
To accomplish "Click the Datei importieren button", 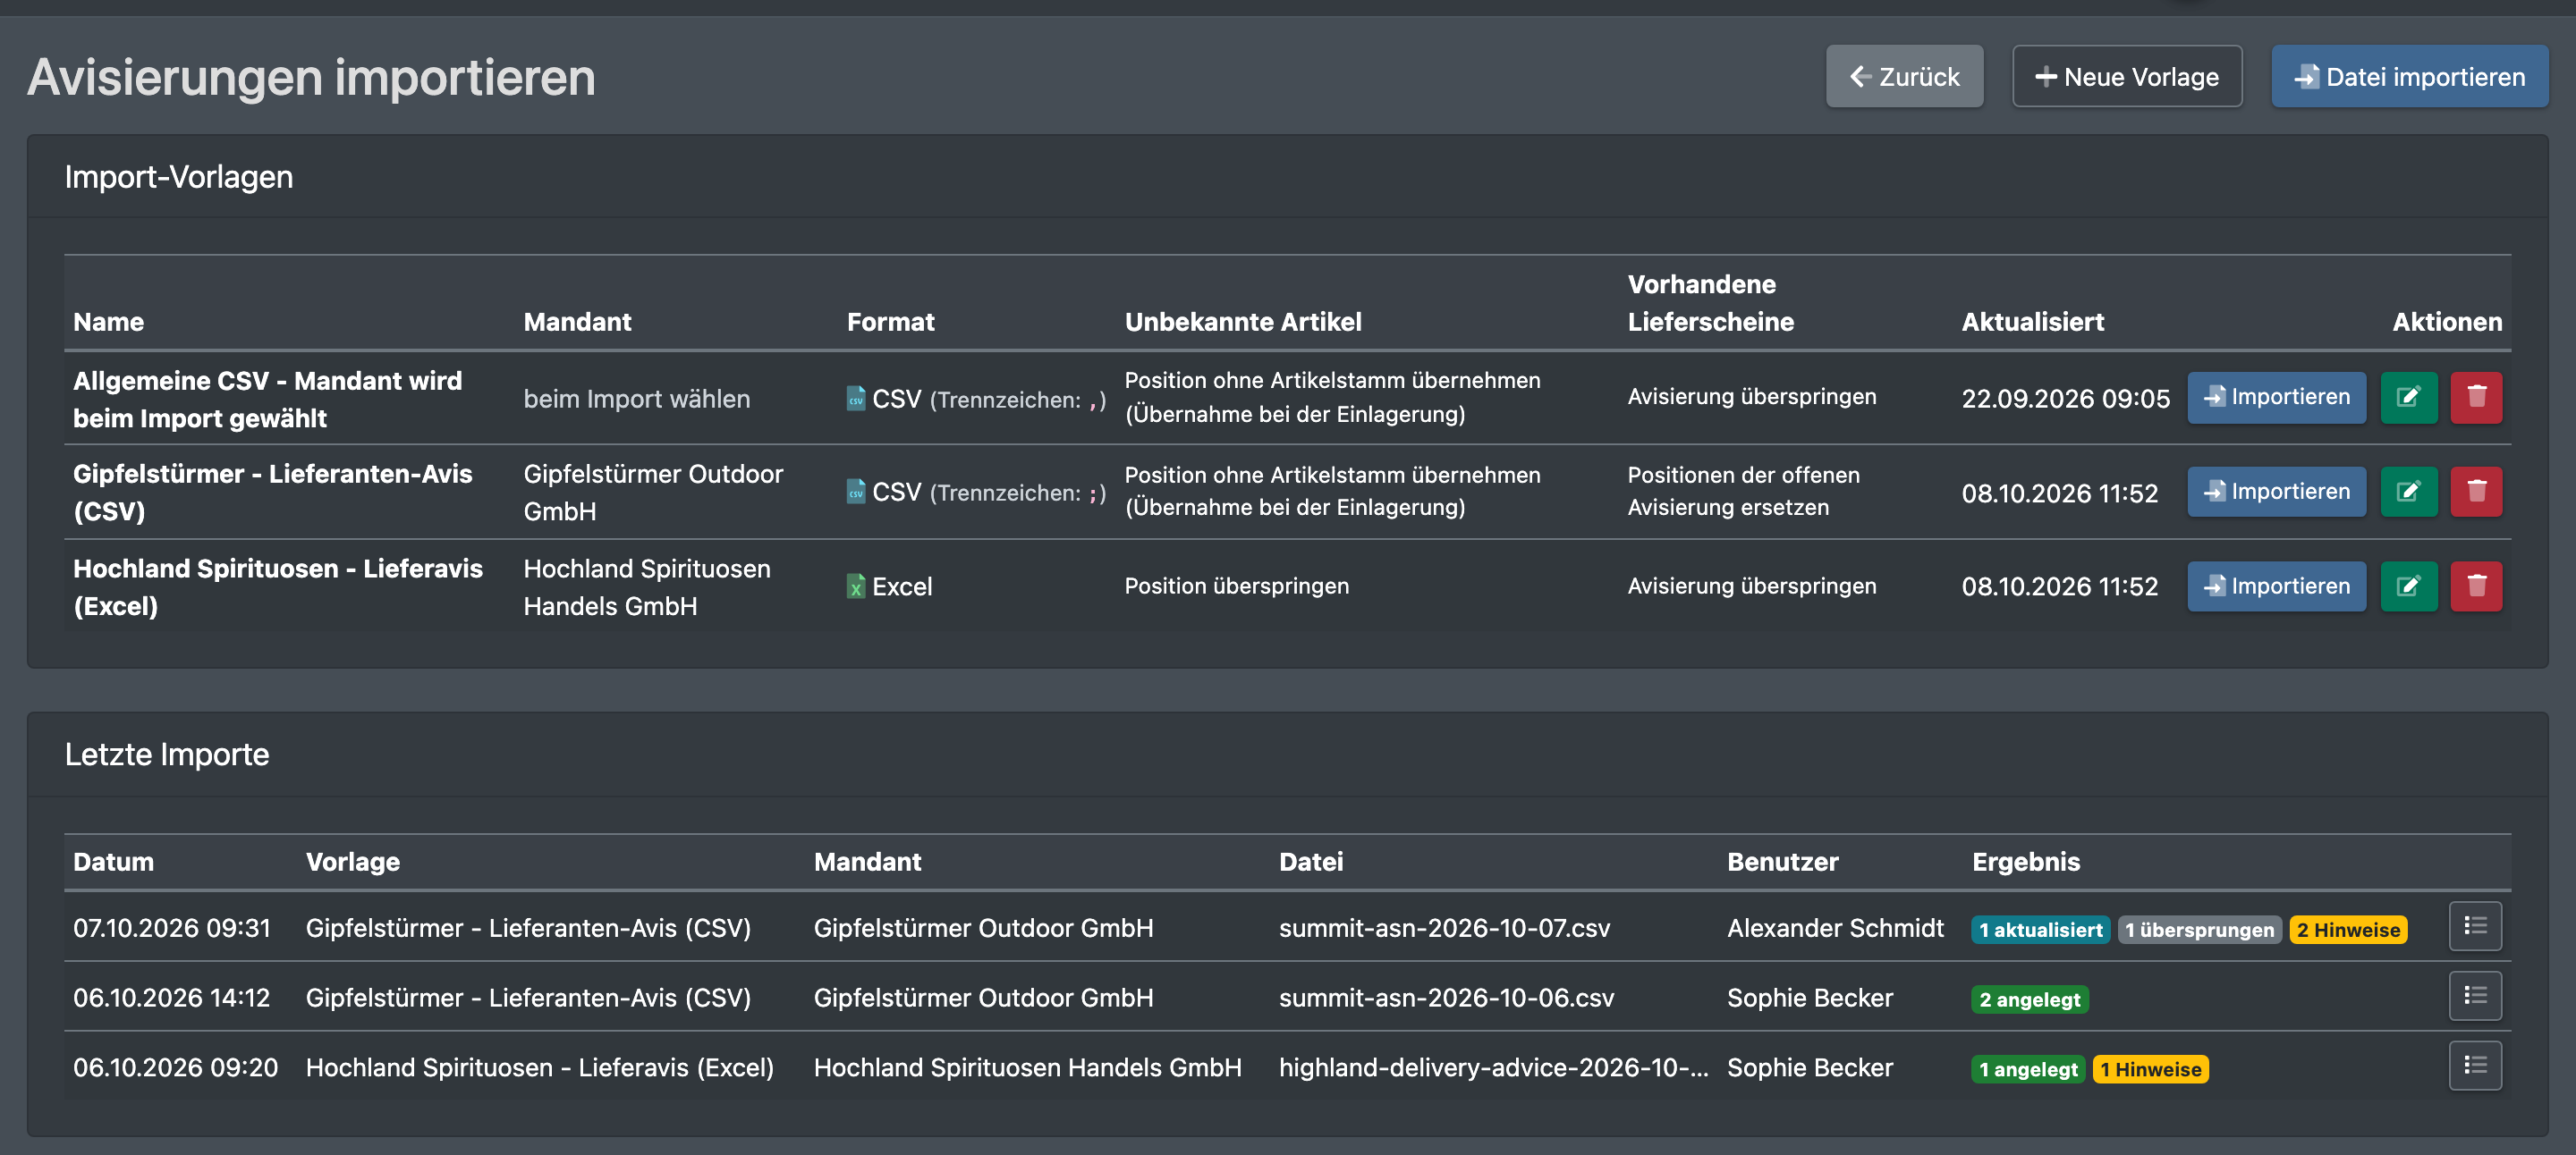I will 2409,76.
